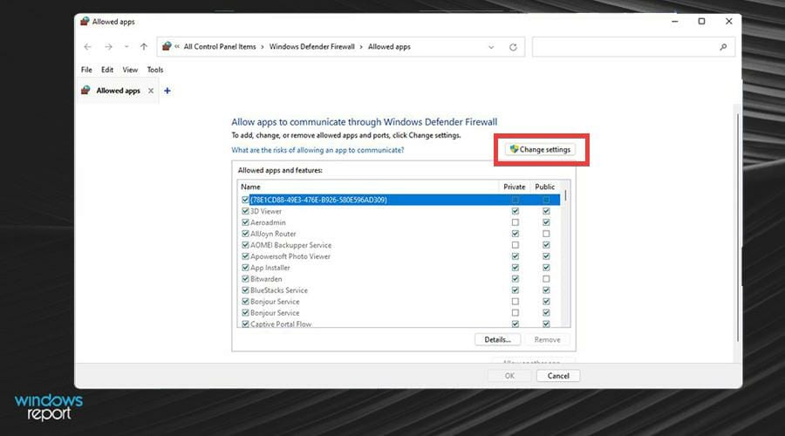Open a new tab with plus icon

pos(167,91)
